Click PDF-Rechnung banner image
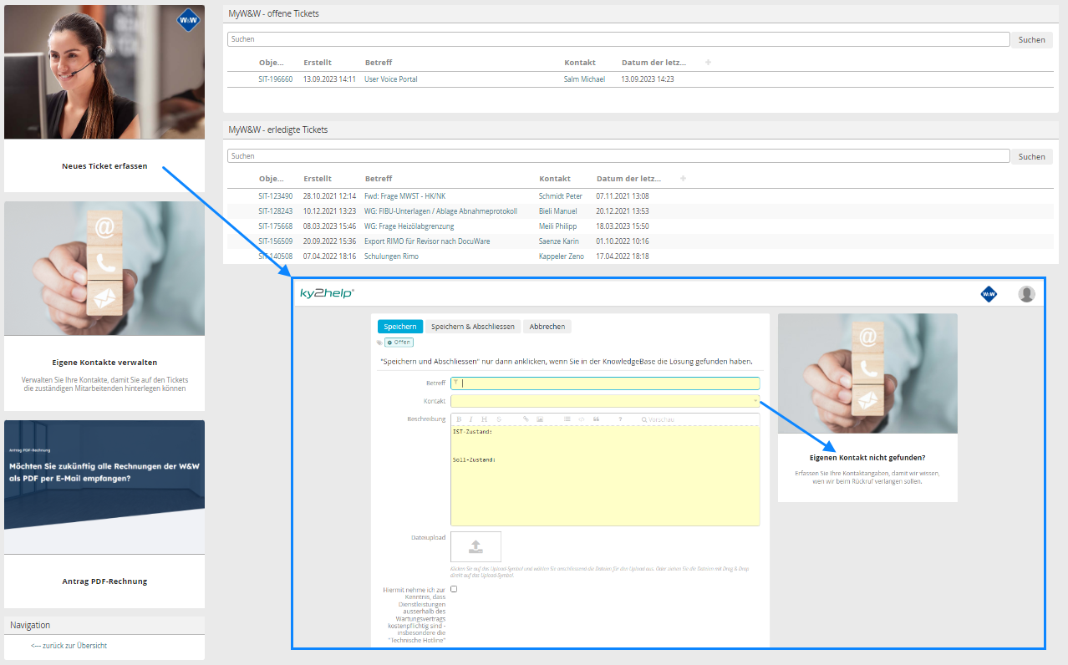This screenshot has height=665, width=1068. (104, 487)
